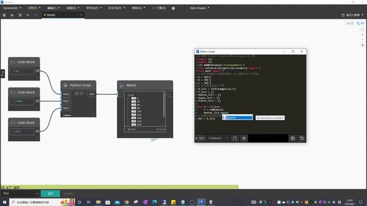Click line 'OUT = X_list' in Python editor
This screenshot has width=367, height=206.
(206, 118)
